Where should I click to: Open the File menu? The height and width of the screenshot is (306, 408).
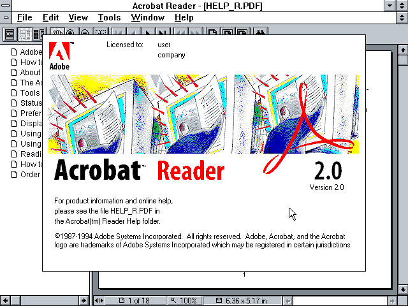click(x=24, y=18)
